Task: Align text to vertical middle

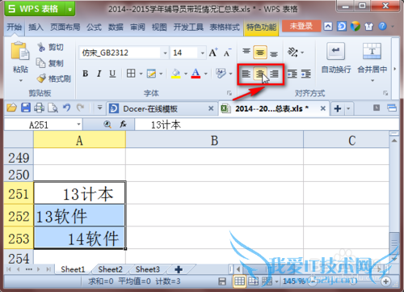Action: point(260,53)
